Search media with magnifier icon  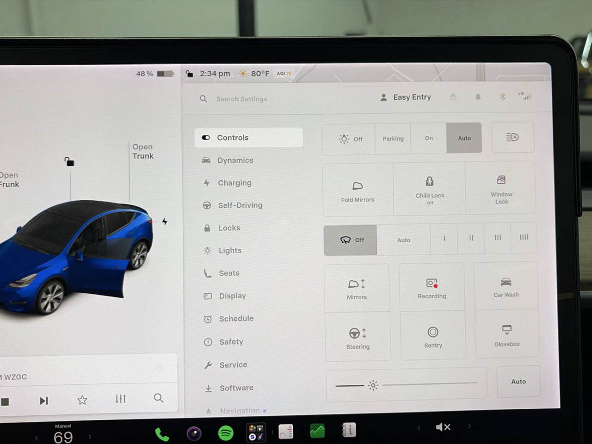(159, 398)
